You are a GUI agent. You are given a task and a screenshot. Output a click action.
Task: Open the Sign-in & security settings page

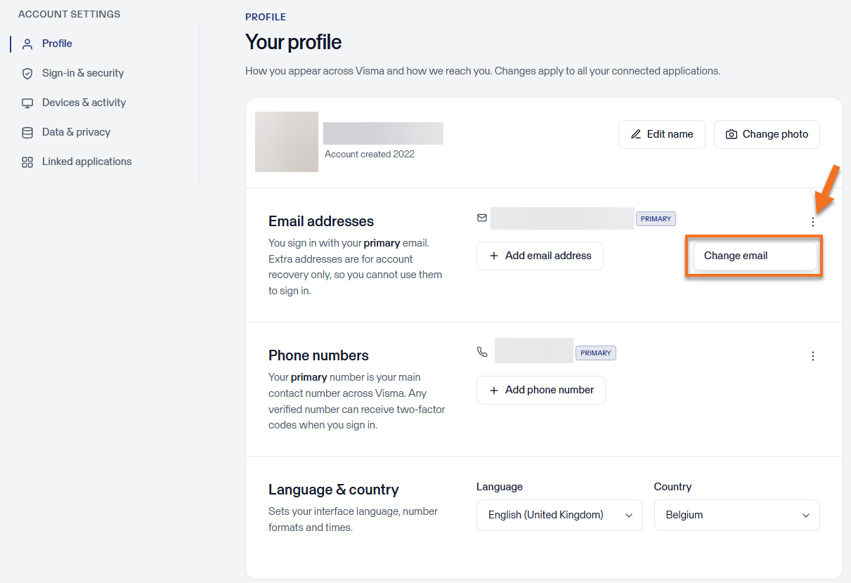(x=83, y=73)
